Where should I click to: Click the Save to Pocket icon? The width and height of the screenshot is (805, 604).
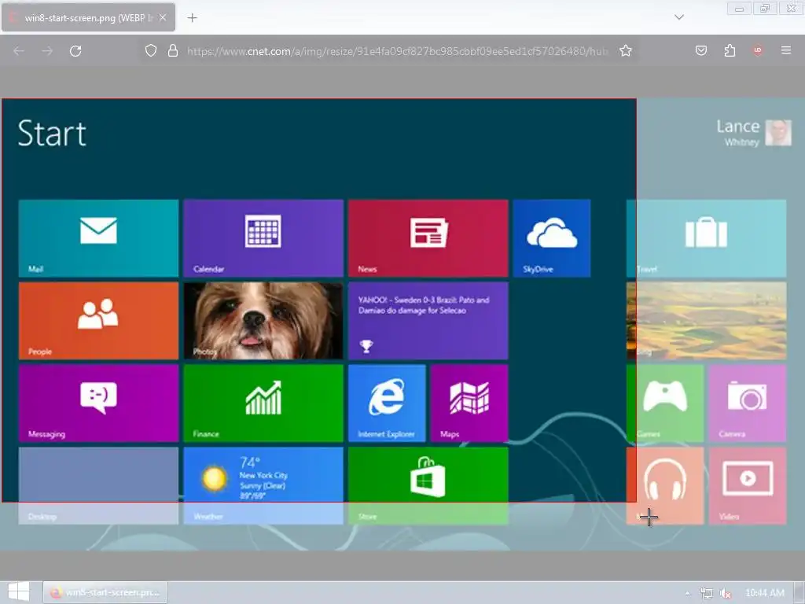701,50
